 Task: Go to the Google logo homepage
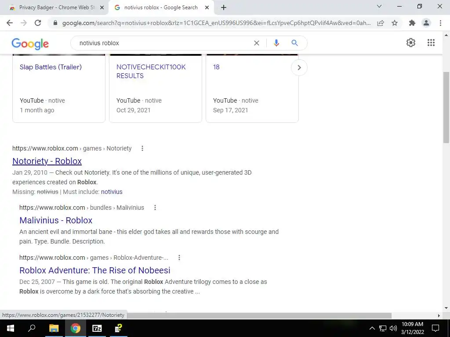pyautogui.click(x=30, y=43)
